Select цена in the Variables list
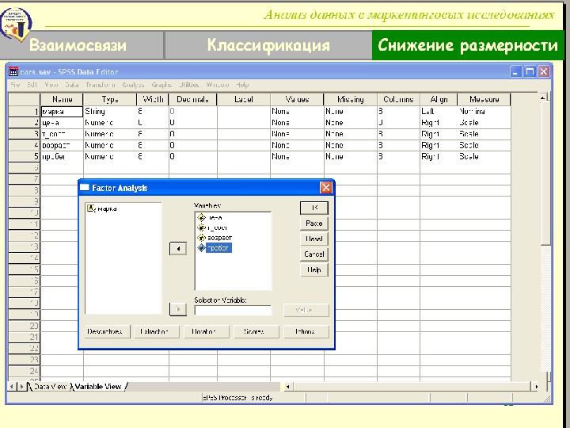 click(x=215, y=218)
